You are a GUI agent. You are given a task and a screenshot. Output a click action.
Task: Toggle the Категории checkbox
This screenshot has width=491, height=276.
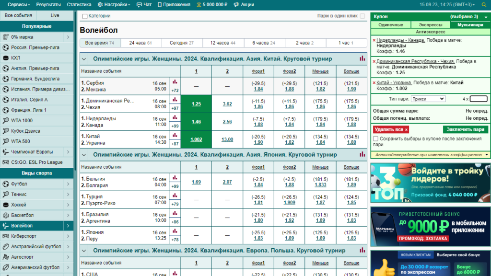click(84, 16)
